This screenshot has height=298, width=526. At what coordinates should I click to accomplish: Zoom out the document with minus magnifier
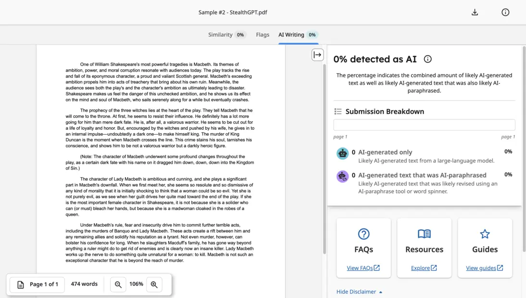click(118, 284)
